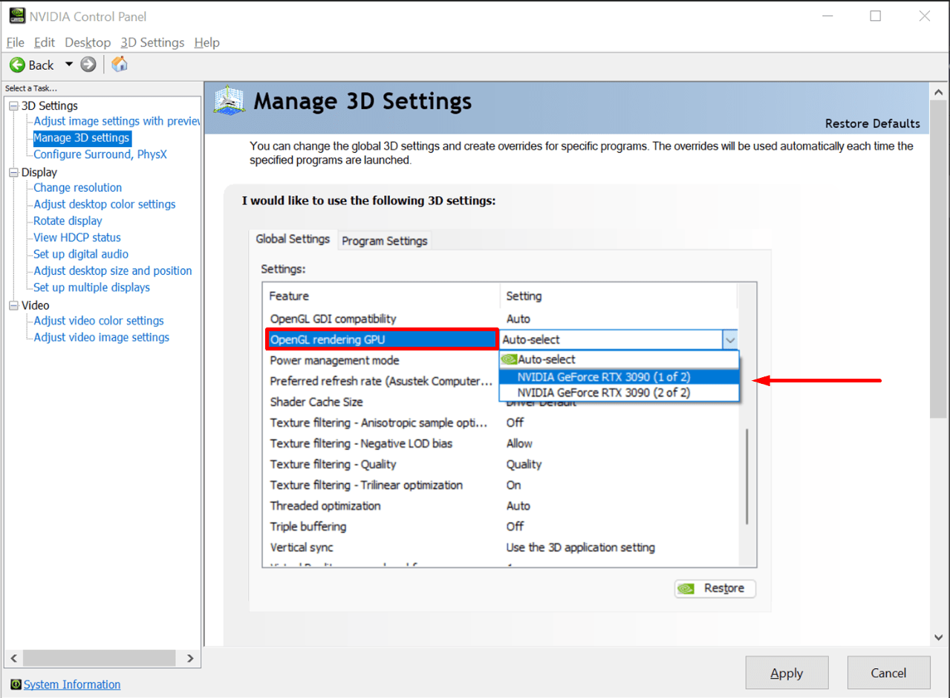
Task: Click the Forward arrow icon in toolbar
Action: 88,65
